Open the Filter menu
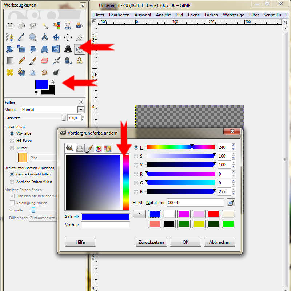This screenshot has width=291, height=291. click(254, 15)
